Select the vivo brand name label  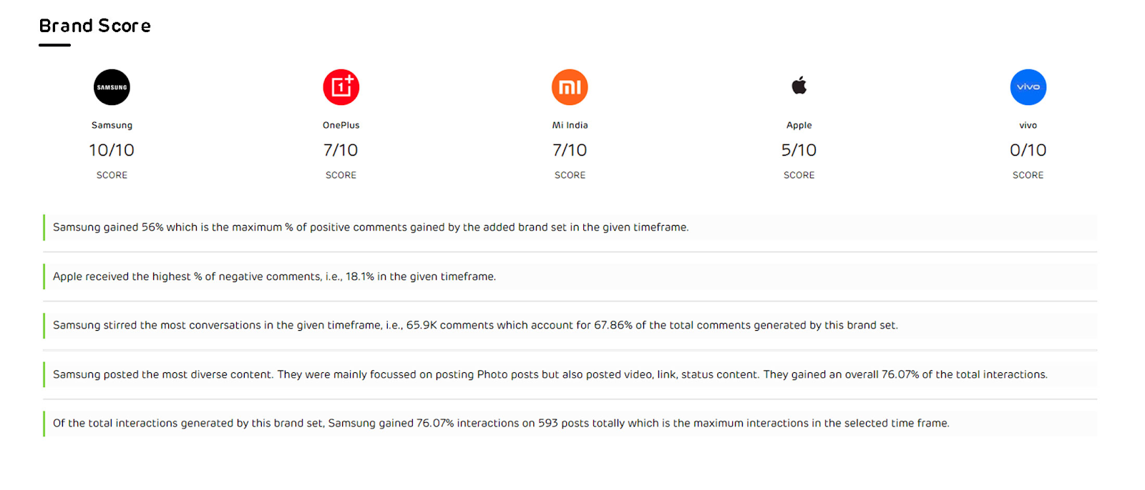(x=1028, y=125)
